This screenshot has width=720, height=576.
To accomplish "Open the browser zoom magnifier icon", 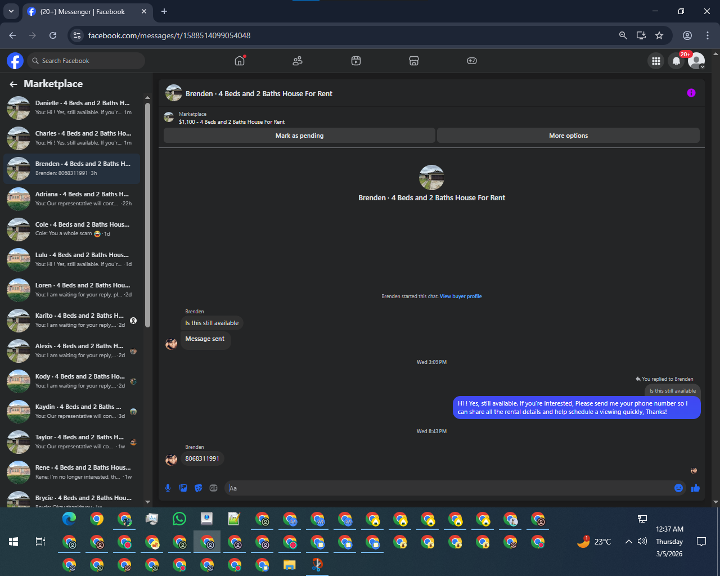I will click(623, 35).
